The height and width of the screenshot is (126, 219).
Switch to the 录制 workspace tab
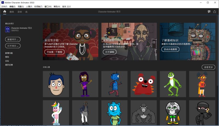pyautogui.click(x=20, y=12)
